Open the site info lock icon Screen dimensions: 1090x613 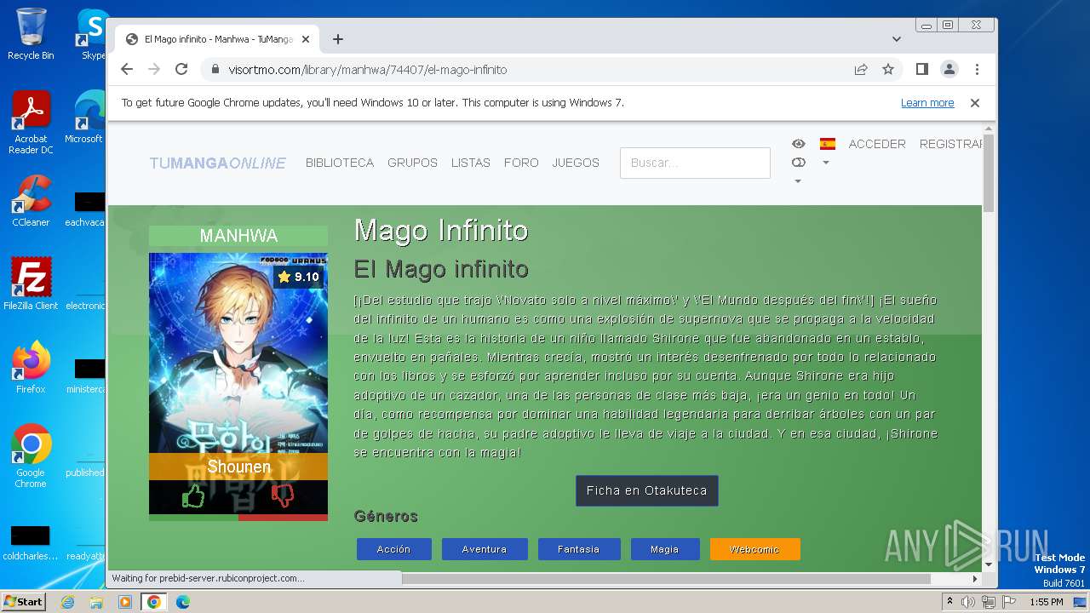215,70
